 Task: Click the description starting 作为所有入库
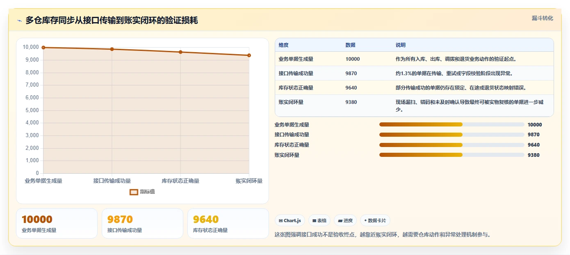coord(456,59)
